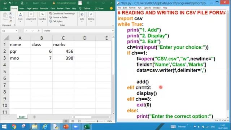Select cell A3 containing mno

tap(20, 58)
